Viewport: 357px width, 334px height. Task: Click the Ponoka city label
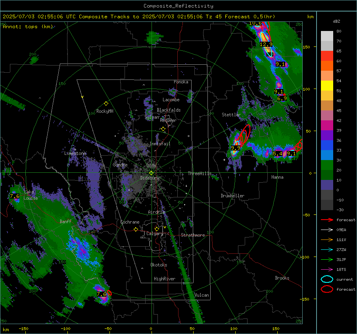[181, 82]
